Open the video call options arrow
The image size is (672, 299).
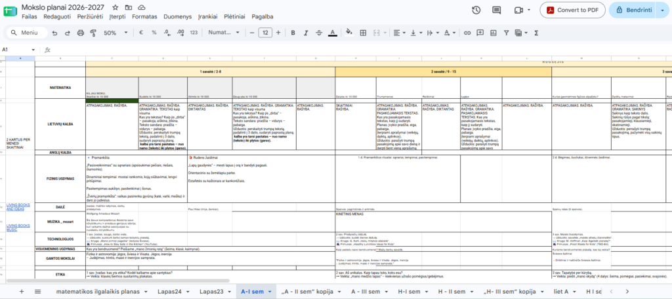click(x=529, y=10)
